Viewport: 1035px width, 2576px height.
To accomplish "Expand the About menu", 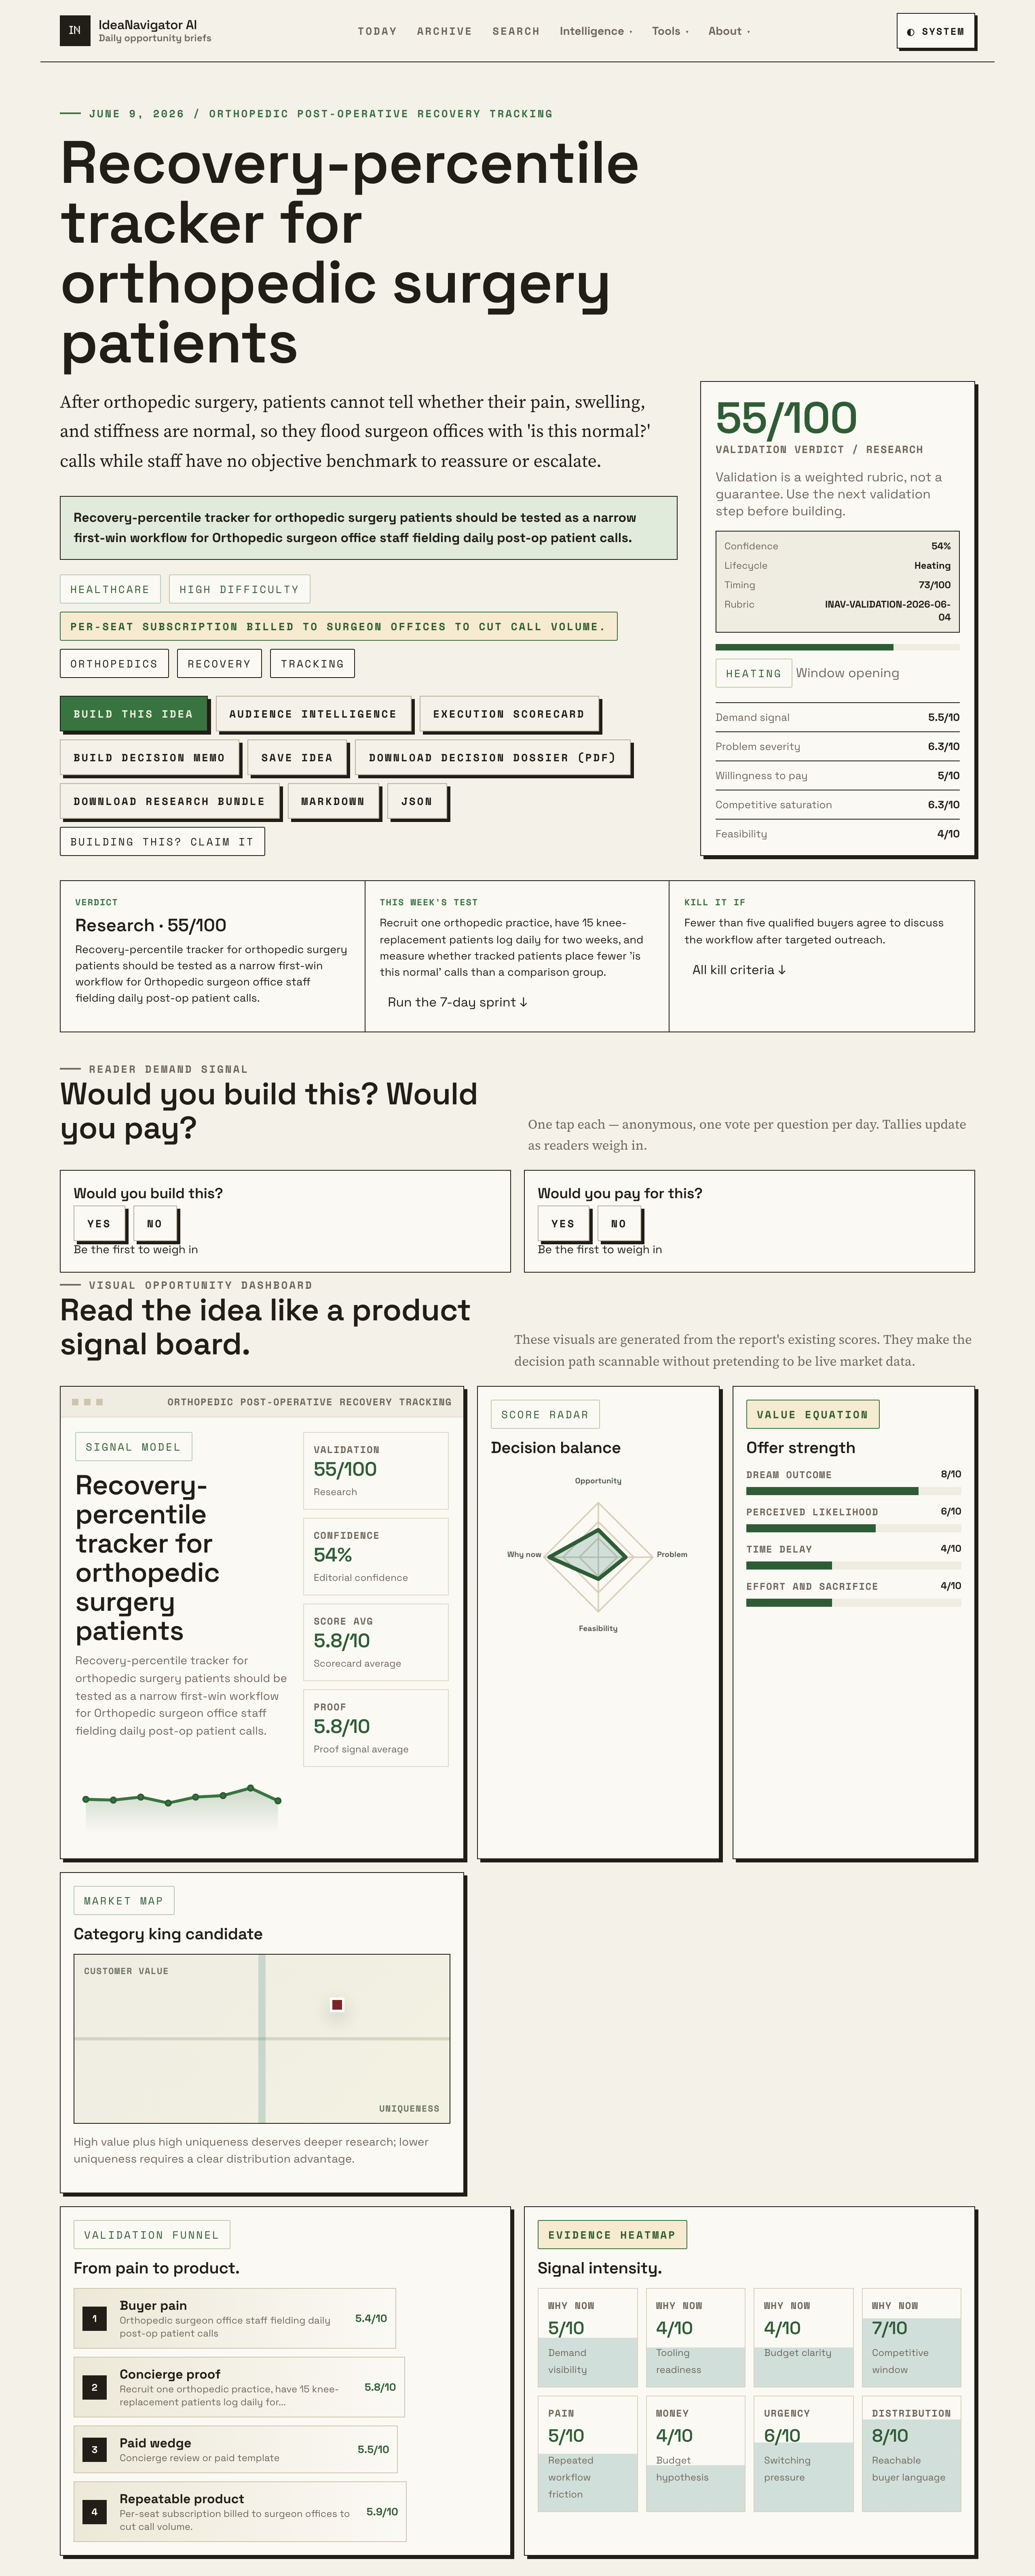I will coord(728,31).
